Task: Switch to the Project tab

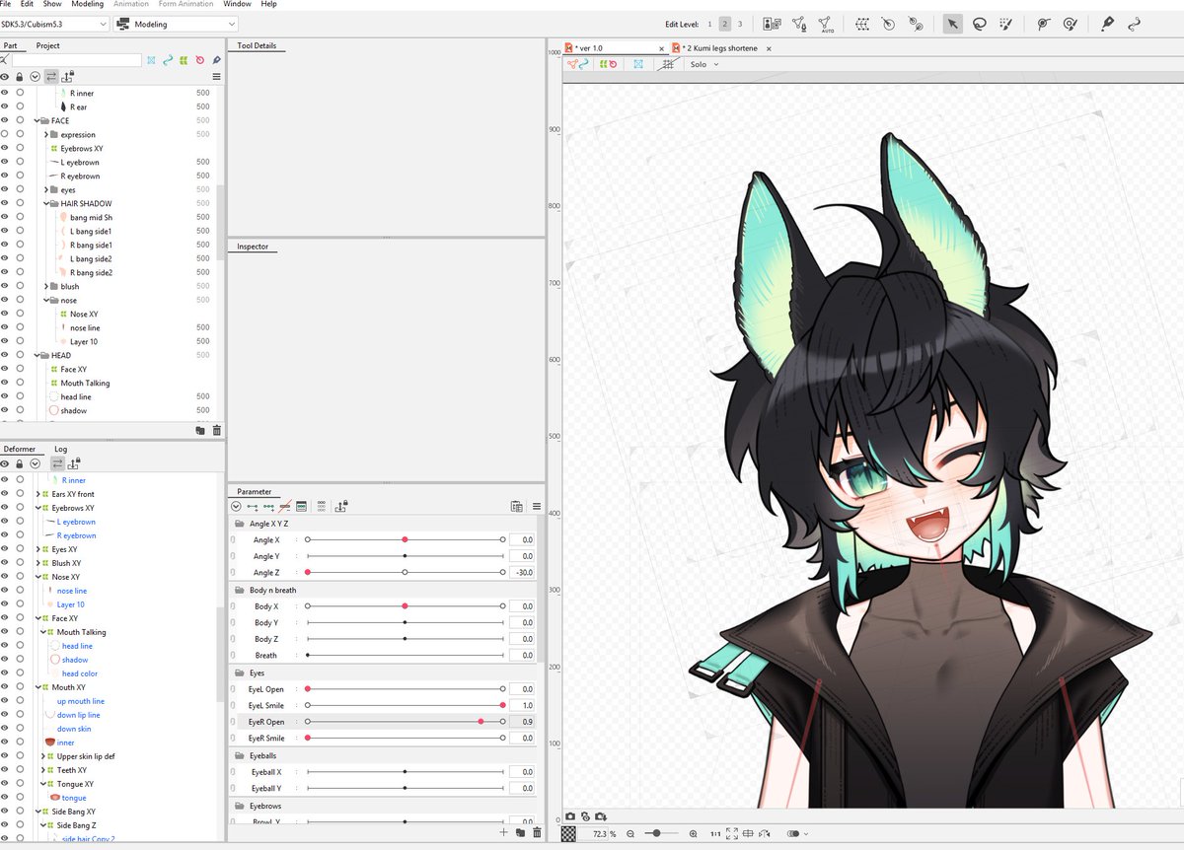Action: point(48,45)
